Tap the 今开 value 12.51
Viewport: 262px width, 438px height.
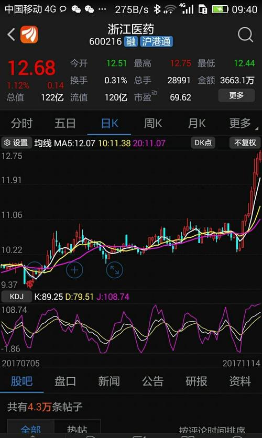(x=116, y=63)
